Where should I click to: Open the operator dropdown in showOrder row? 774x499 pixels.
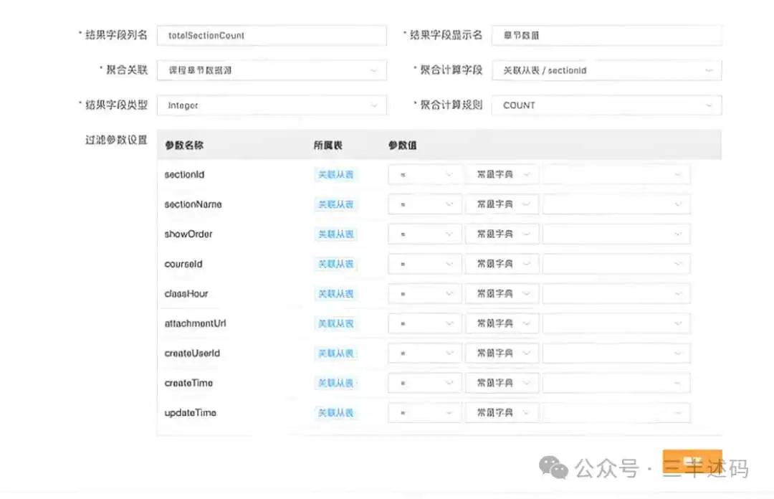pos(425,234)
